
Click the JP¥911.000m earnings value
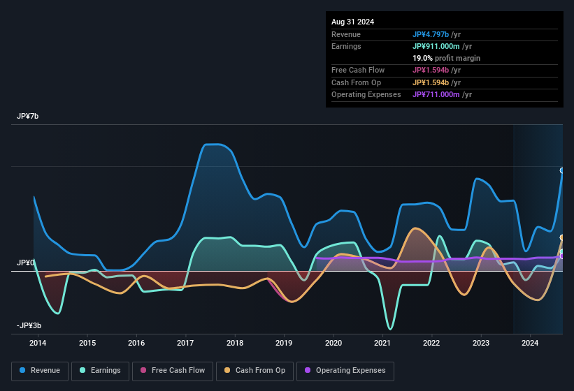point(436,46)
